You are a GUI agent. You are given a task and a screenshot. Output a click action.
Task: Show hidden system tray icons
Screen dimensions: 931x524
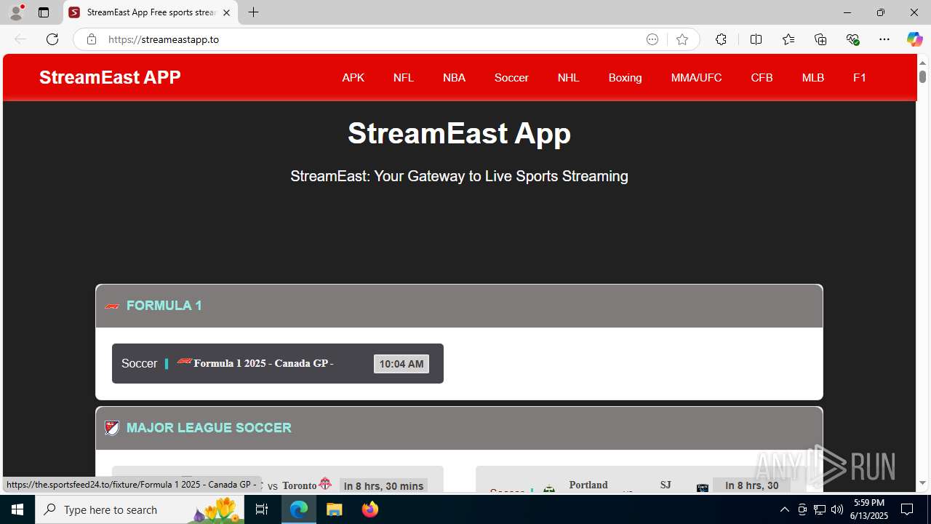(x=784, y=509)
